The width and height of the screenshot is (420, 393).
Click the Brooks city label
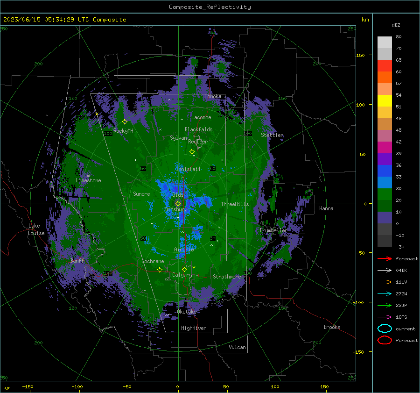332,327
